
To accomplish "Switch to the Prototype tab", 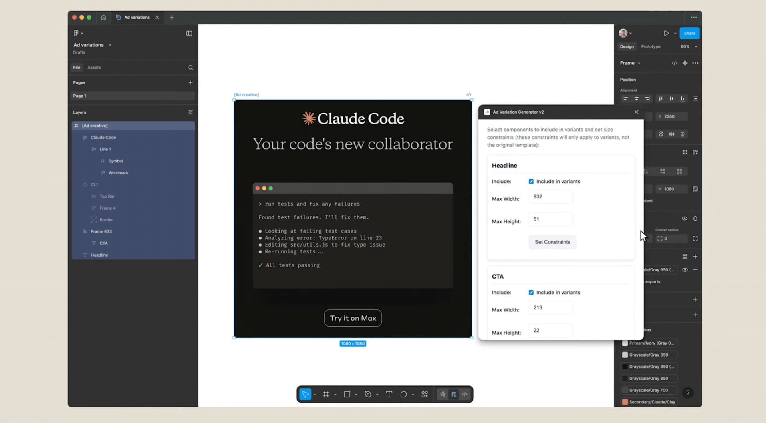I will pyautogui.click(x=651, y=47).
